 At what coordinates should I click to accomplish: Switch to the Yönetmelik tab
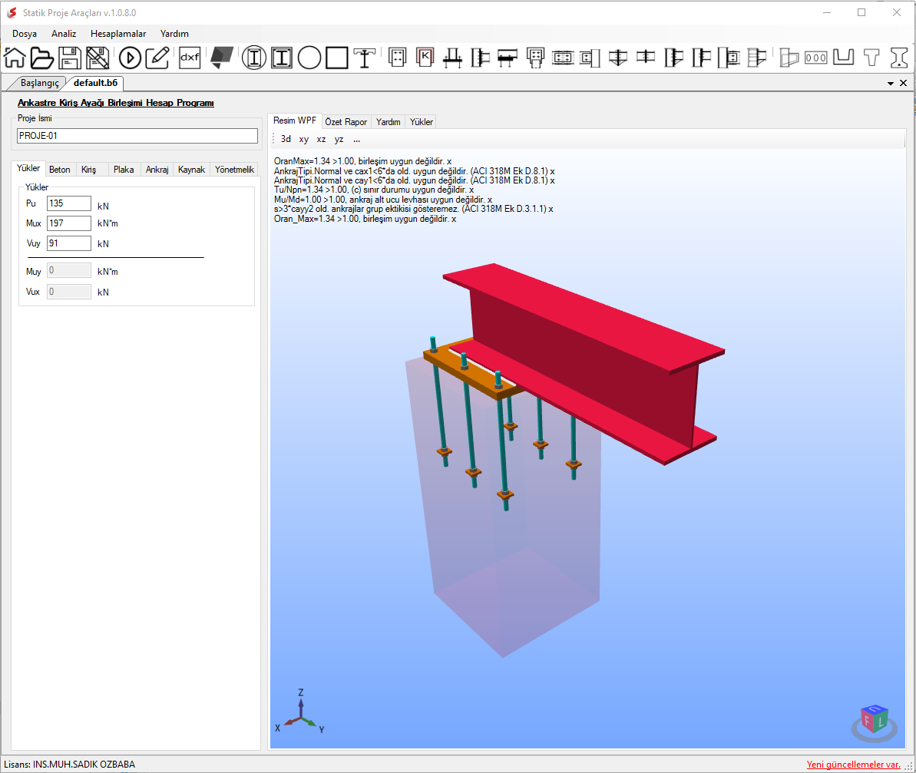pyautogui.click(x=234, y=170)
